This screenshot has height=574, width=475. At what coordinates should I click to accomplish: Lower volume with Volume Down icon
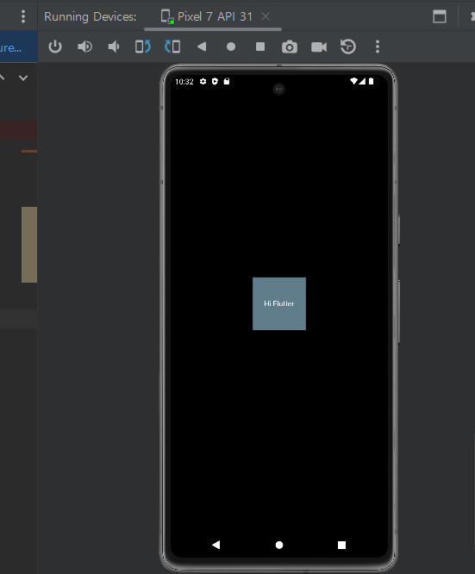click(114, 47)
